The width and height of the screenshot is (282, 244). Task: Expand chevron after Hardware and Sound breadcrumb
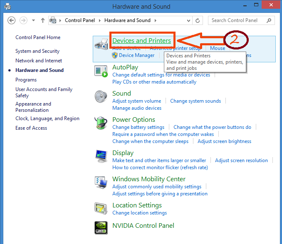click(156, 20)
